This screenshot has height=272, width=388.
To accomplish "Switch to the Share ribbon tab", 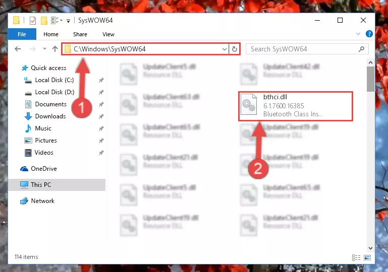I will pyautogui.click(x=80, y=34).
